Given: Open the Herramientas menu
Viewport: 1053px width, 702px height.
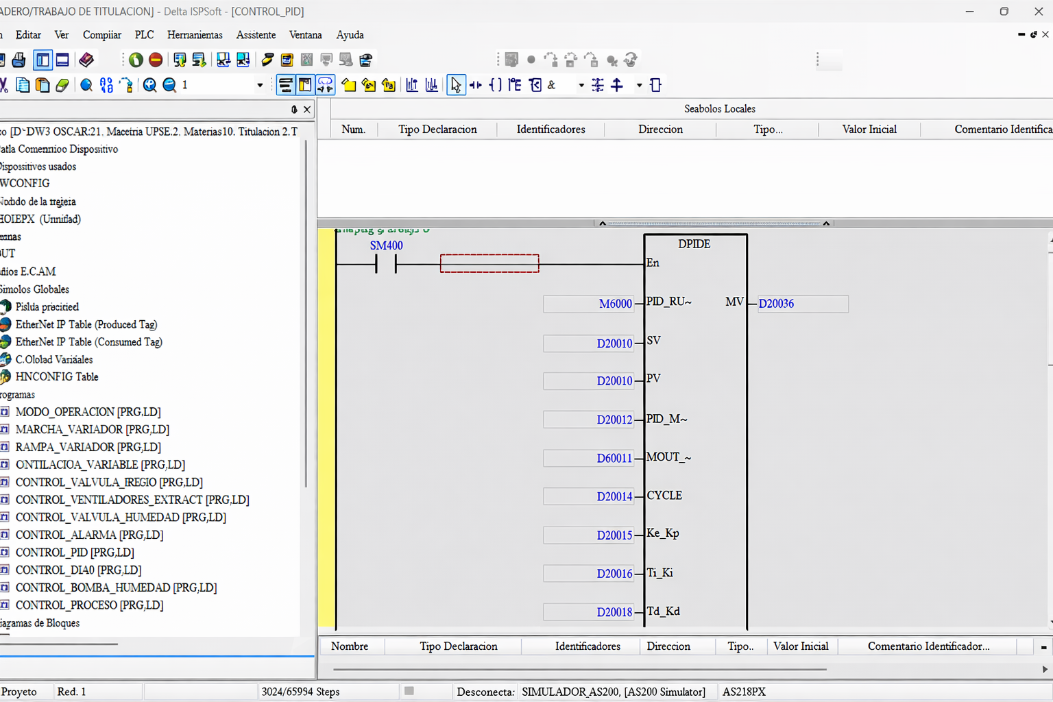Looking at the screenshot, I should [x=195, y=35].
